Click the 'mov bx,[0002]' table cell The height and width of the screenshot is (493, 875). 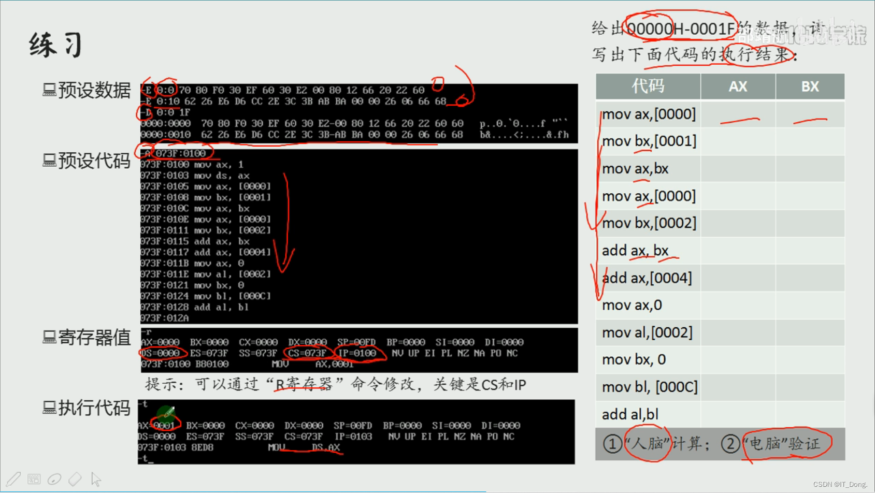(x=649, y=223)
